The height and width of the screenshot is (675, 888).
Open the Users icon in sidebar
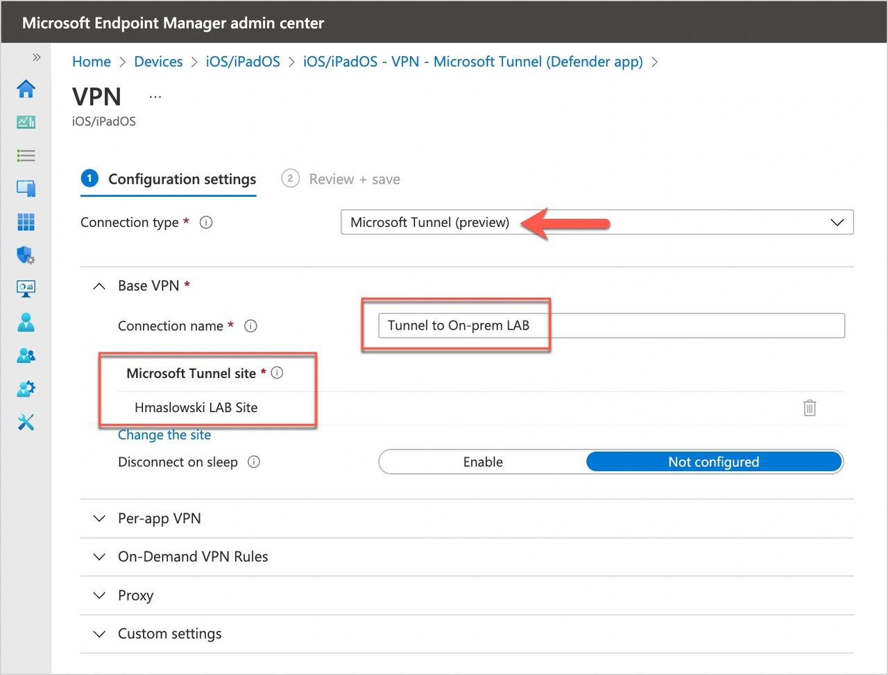[26, 322]
